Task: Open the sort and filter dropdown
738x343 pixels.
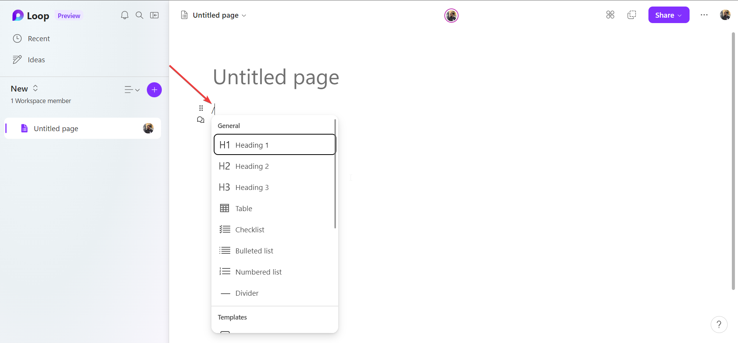Action: click(132, 90)
